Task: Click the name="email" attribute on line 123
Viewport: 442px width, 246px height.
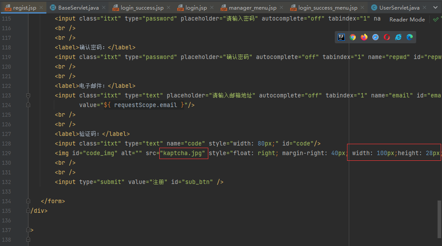Action: tap(392, 95)
